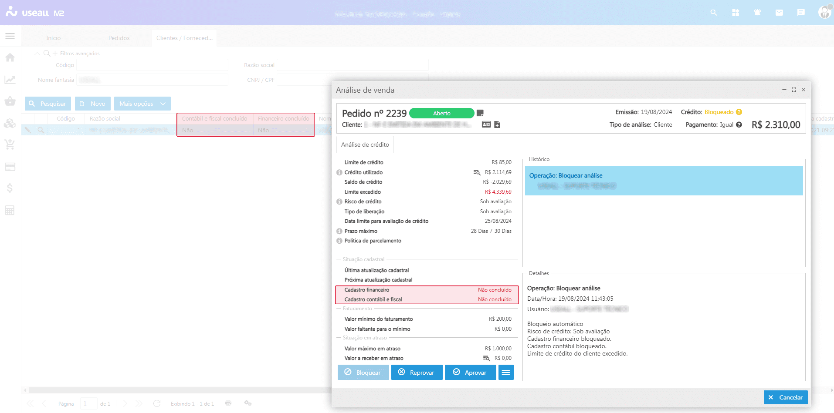Click the Reprovar button
This screenshot has width=834, height=413.
[417, 373]
